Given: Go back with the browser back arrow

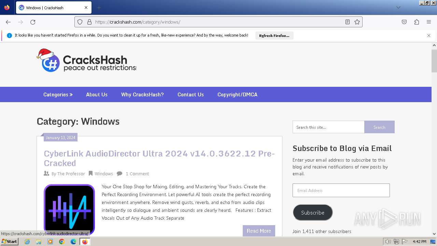Looking at the screenshot, I should point(8,22).
